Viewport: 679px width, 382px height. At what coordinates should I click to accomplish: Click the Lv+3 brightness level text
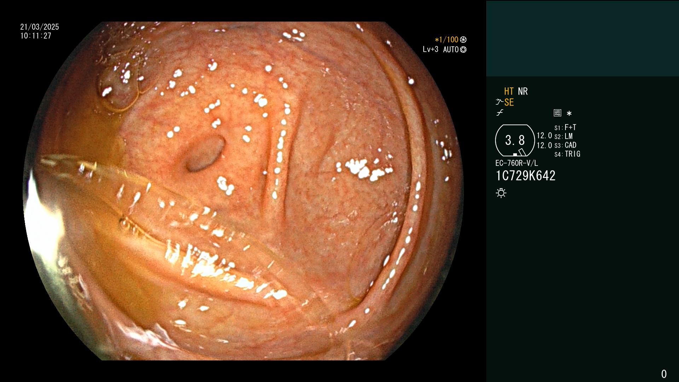point(430,49)
